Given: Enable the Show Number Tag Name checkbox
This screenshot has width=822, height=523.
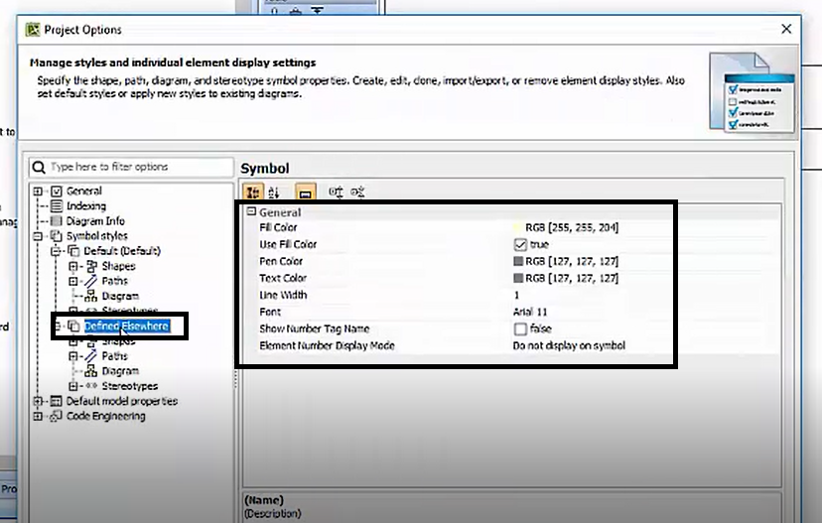Looking at the screenshot, I should click(519, 328).
